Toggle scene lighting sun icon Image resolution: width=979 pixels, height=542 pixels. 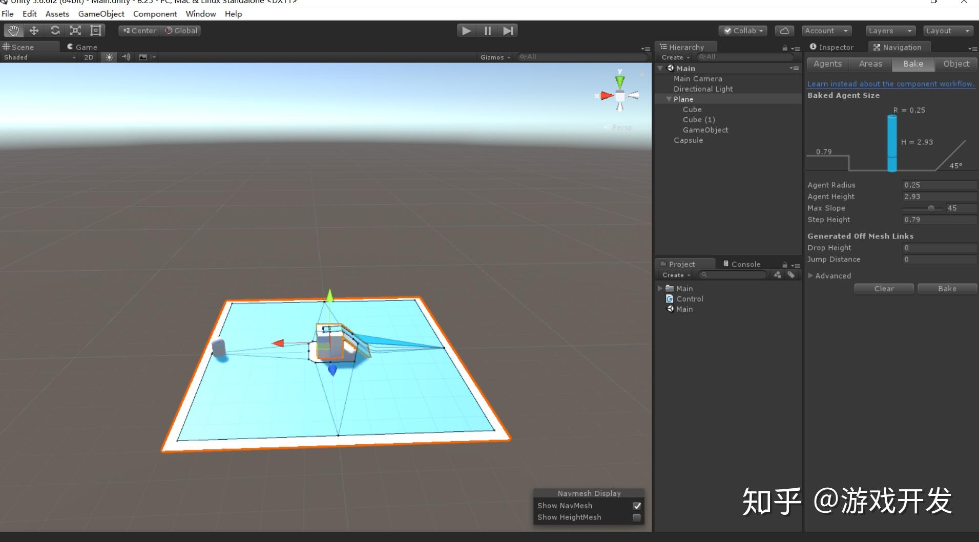pos(109,57)
